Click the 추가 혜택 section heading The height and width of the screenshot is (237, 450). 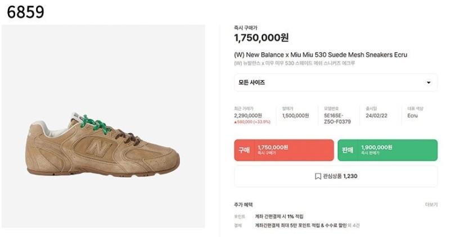[244, 205]
